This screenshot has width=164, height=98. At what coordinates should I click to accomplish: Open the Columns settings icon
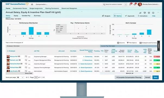pyautogui.click(x=118, y=43)
